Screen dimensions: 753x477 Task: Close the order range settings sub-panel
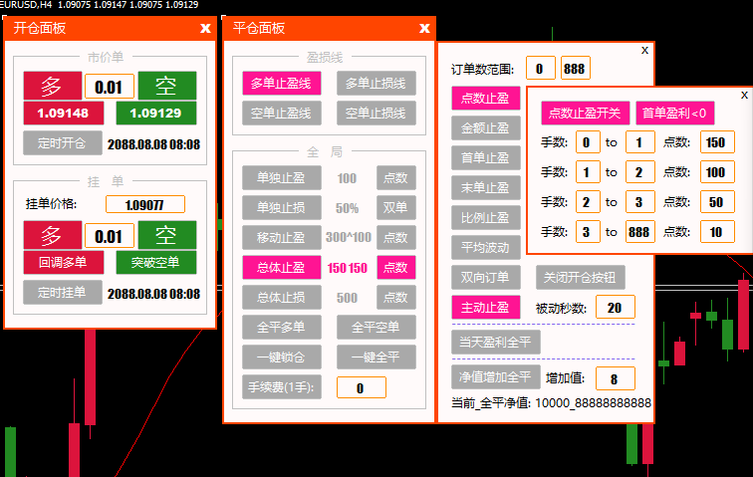pyautogui.click(x=645, y=50)
